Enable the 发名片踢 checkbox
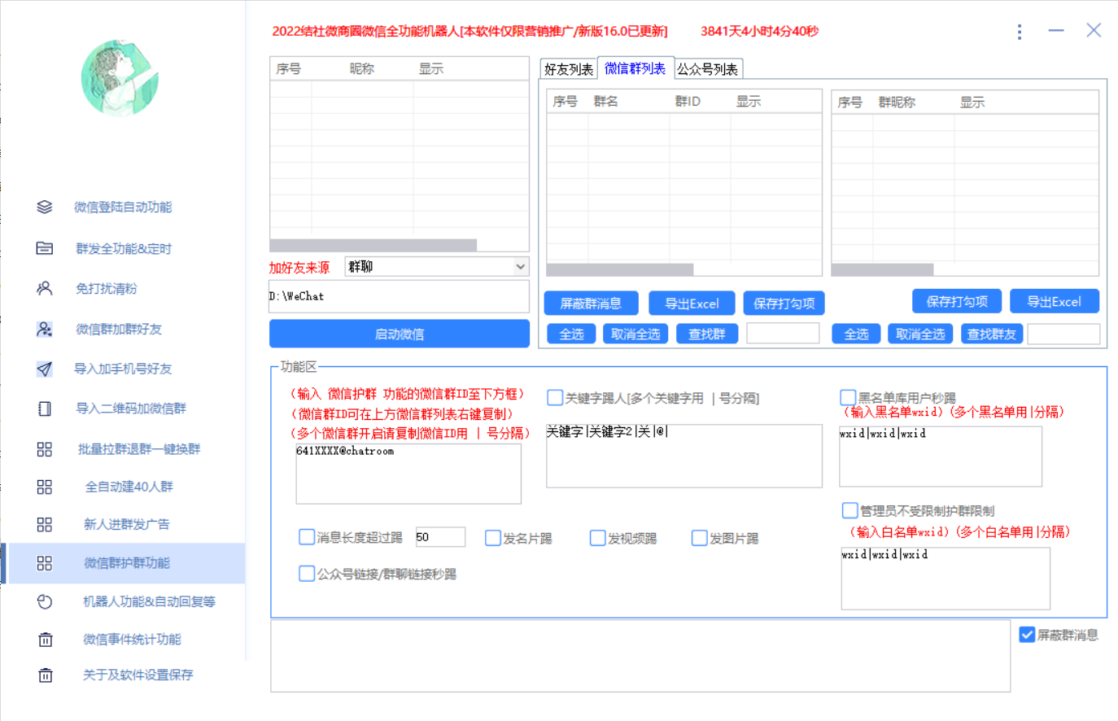The height and width of the screenshot is (721, 1118). tap(493, 537)
